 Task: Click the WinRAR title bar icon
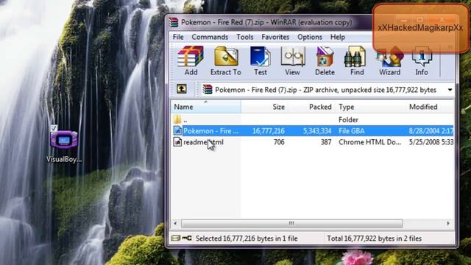174,22
